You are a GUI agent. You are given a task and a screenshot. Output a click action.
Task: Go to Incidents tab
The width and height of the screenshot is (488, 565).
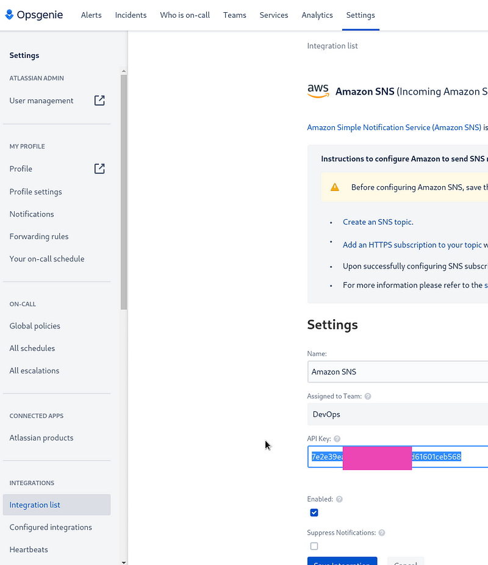pos(131,15)
